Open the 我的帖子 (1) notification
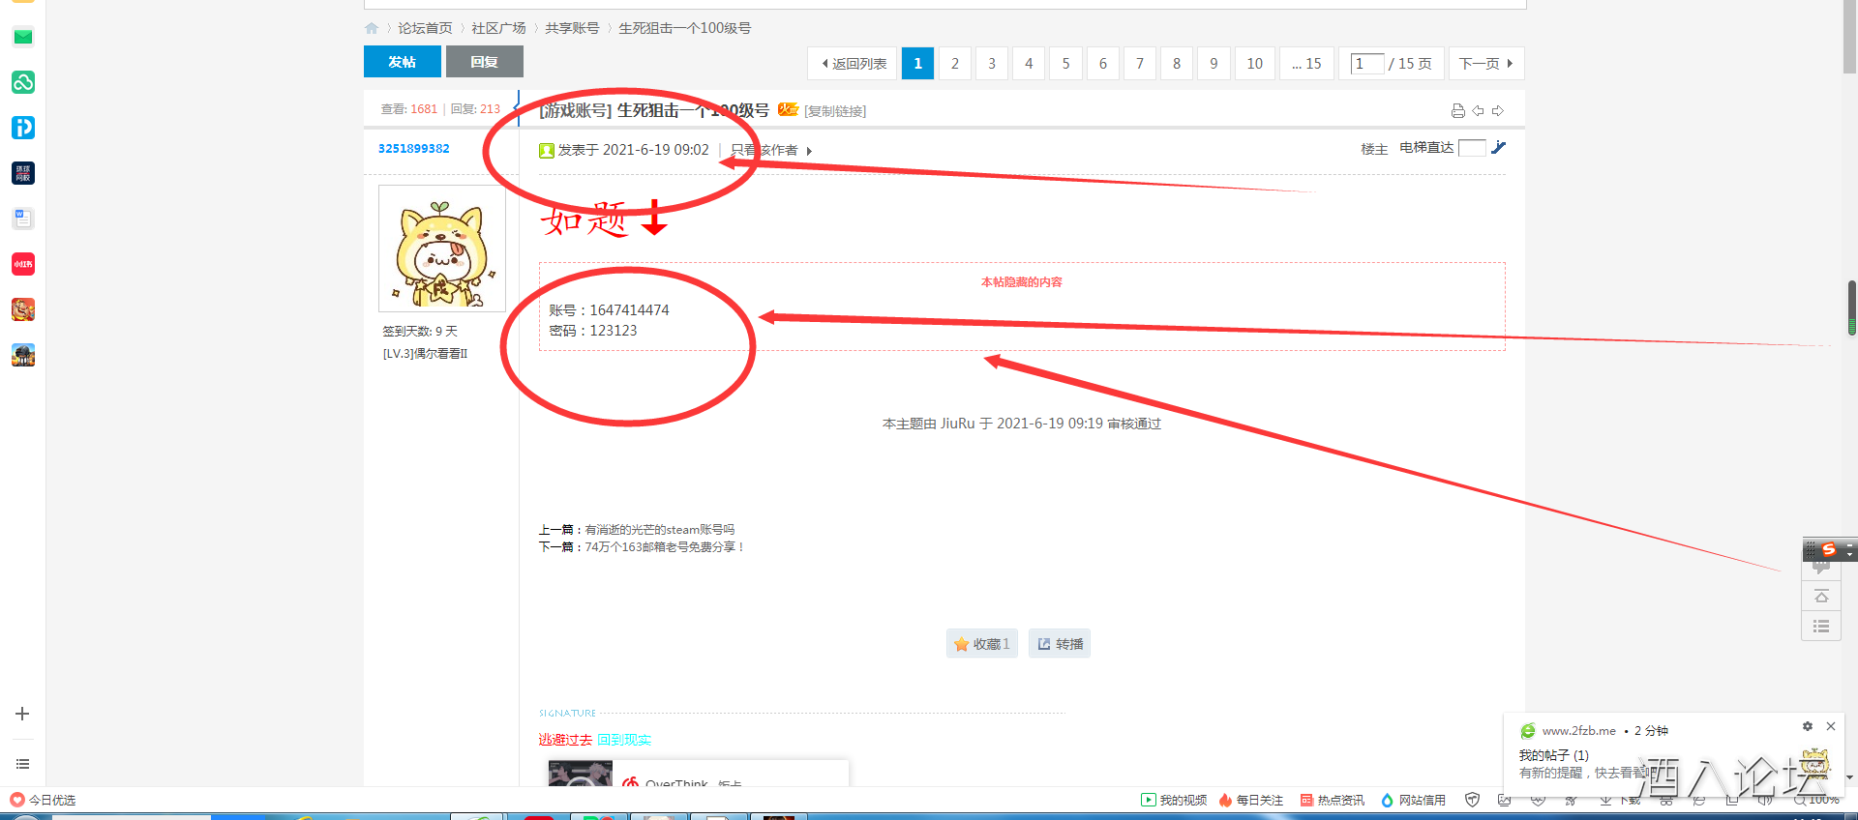Screen dimensions: 1858x820 pyautogui.click(x=1554, y=755)
